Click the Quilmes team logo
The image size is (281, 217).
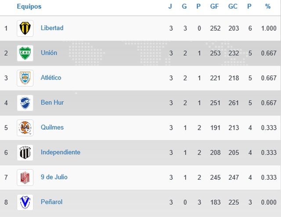point(25,128)
